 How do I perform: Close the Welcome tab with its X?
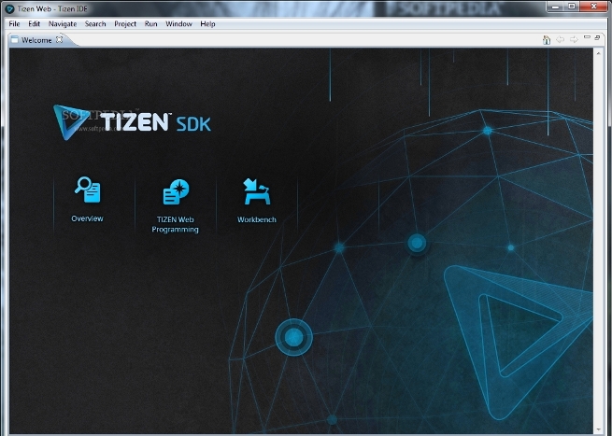coord(59,39)
